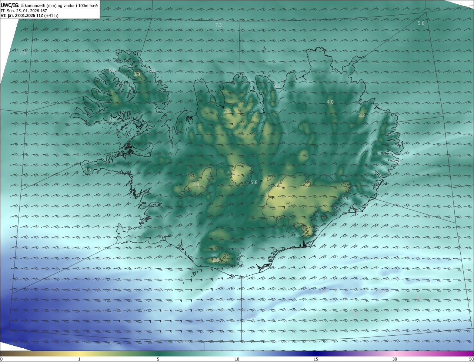Click the 4.0 value label on the map
Image resolution: width=474 pixels, height=362 pixels.
point(330,102)
